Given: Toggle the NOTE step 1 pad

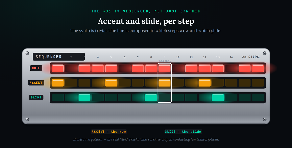Looking at the screenshot, I should click(58, 68).
